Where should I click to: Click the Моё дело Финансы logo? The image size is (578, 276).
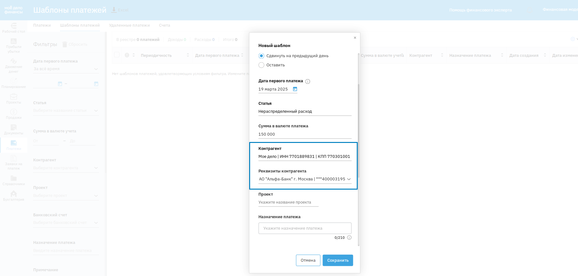[14, 10]
